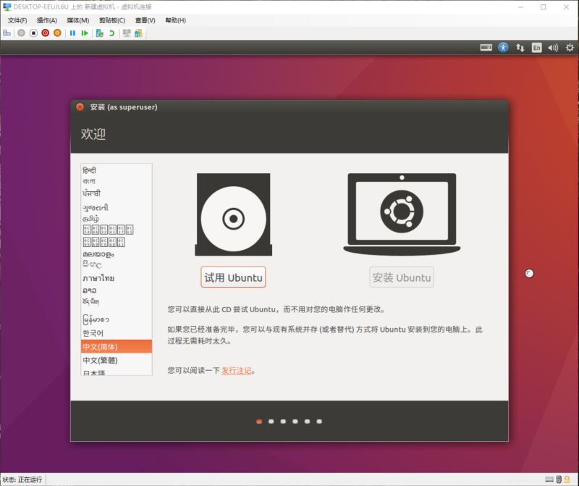Open the on-screen keyboard icon in top bar
The width and height of the screenshot is (579, 486).
coord(486,46)
